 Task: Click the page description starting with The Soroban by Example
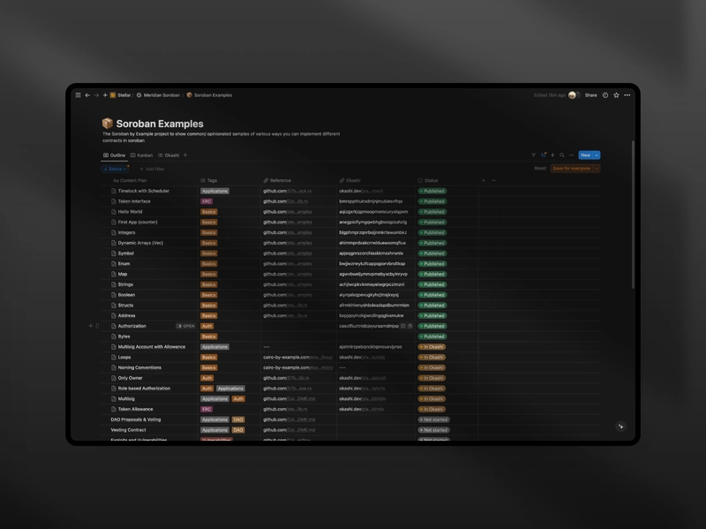222,137
